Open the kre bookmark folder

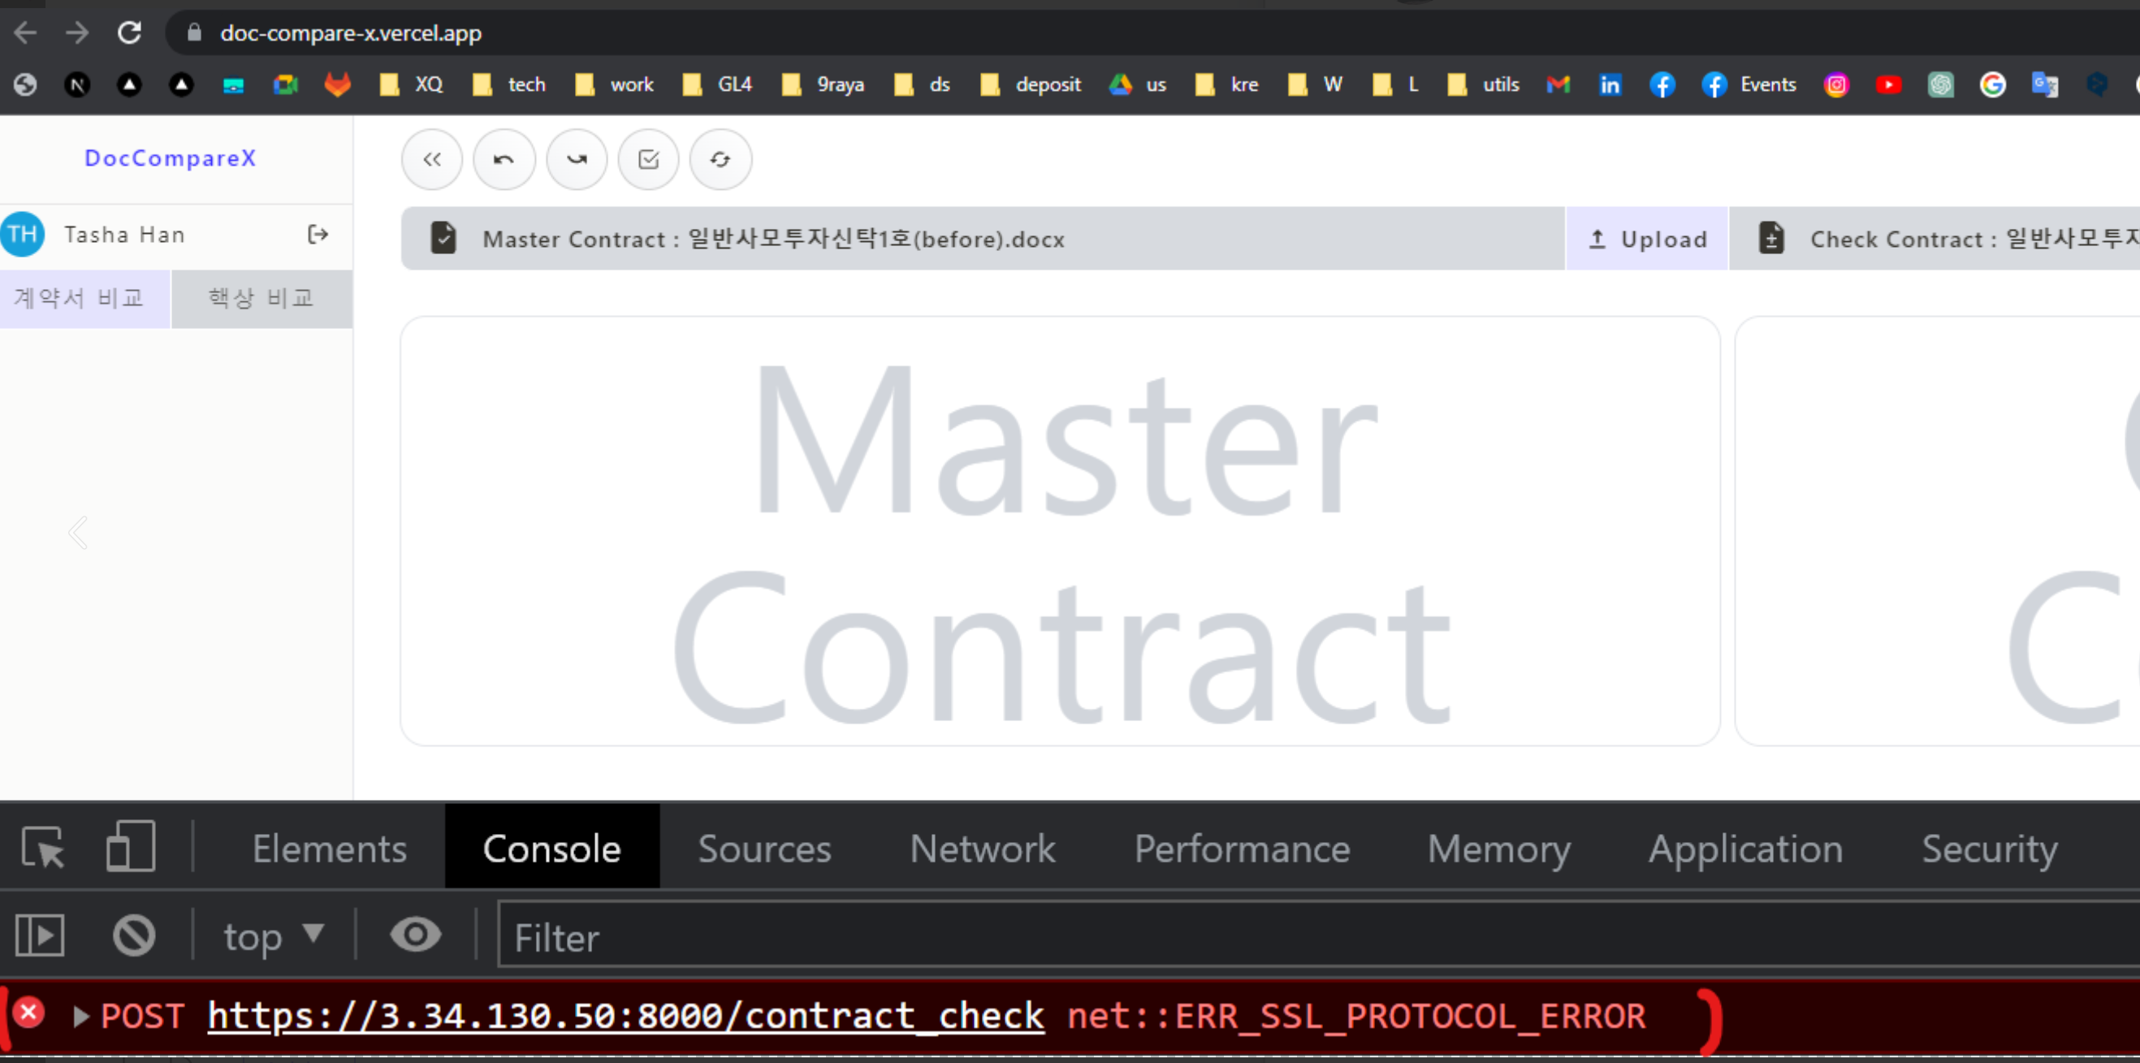click(x=1227, y=84)
